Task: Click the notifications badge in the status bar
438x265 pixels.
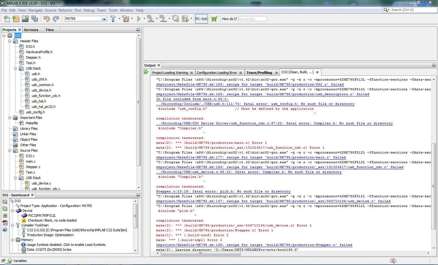Action: click(393, 261)
